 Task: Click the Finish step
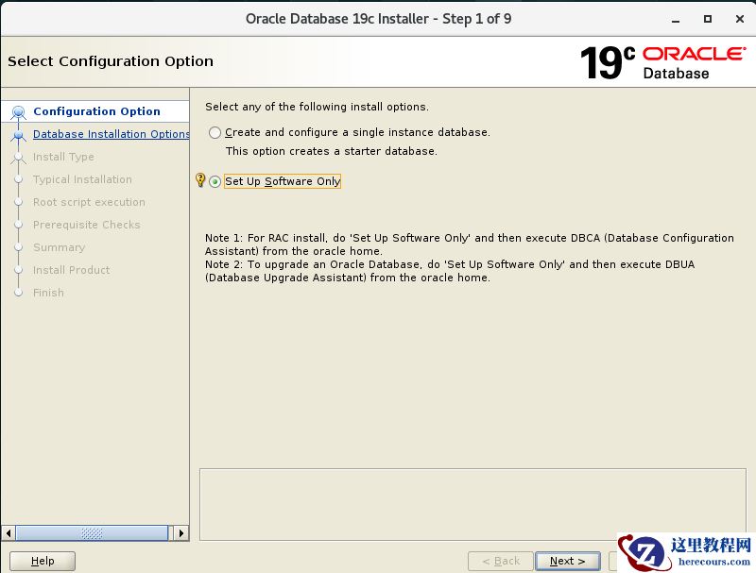(x=48, y=293)
